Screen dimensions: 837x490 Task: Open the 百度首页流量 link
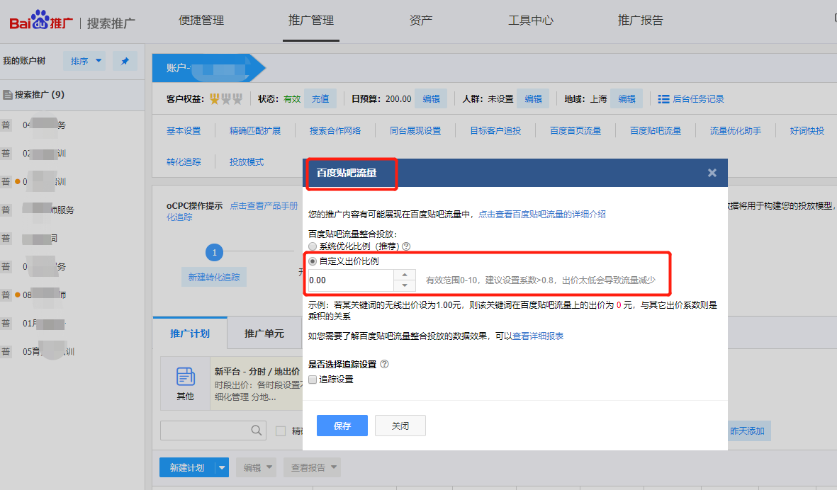tap(575, 130)
